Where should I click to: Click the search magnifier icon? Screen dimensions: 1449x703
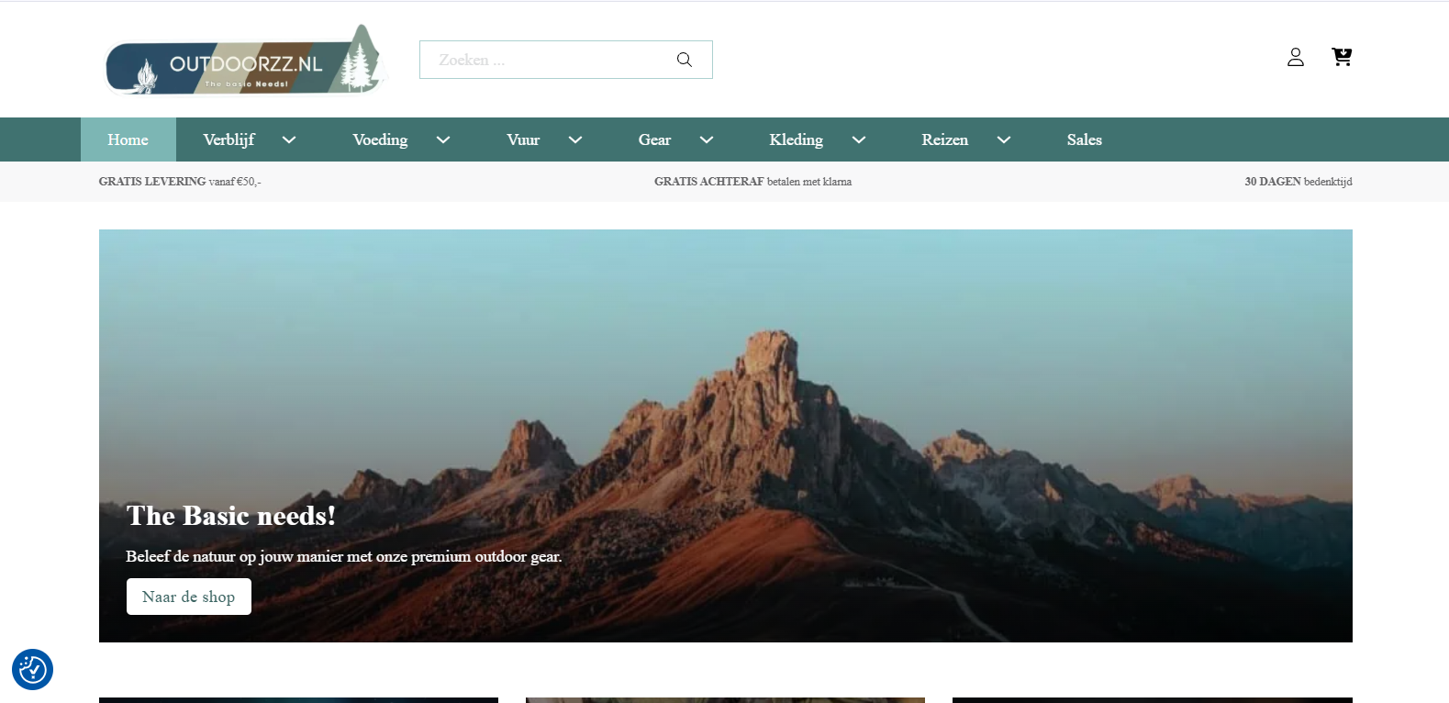[684, 60]
